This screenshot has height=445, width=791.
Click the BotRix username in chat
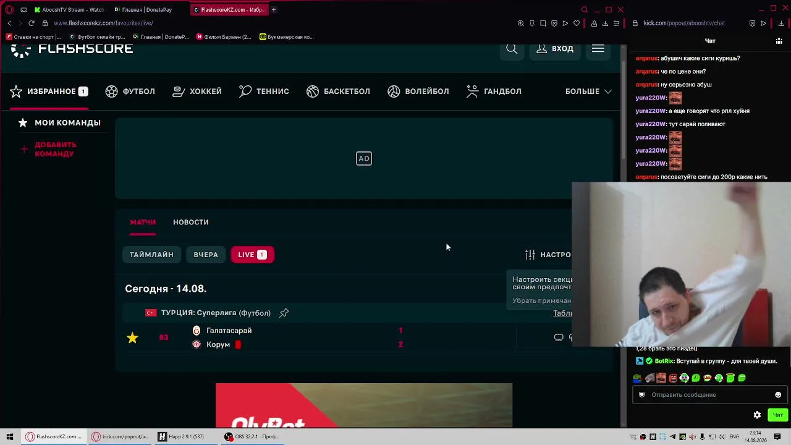click(664, 361)
